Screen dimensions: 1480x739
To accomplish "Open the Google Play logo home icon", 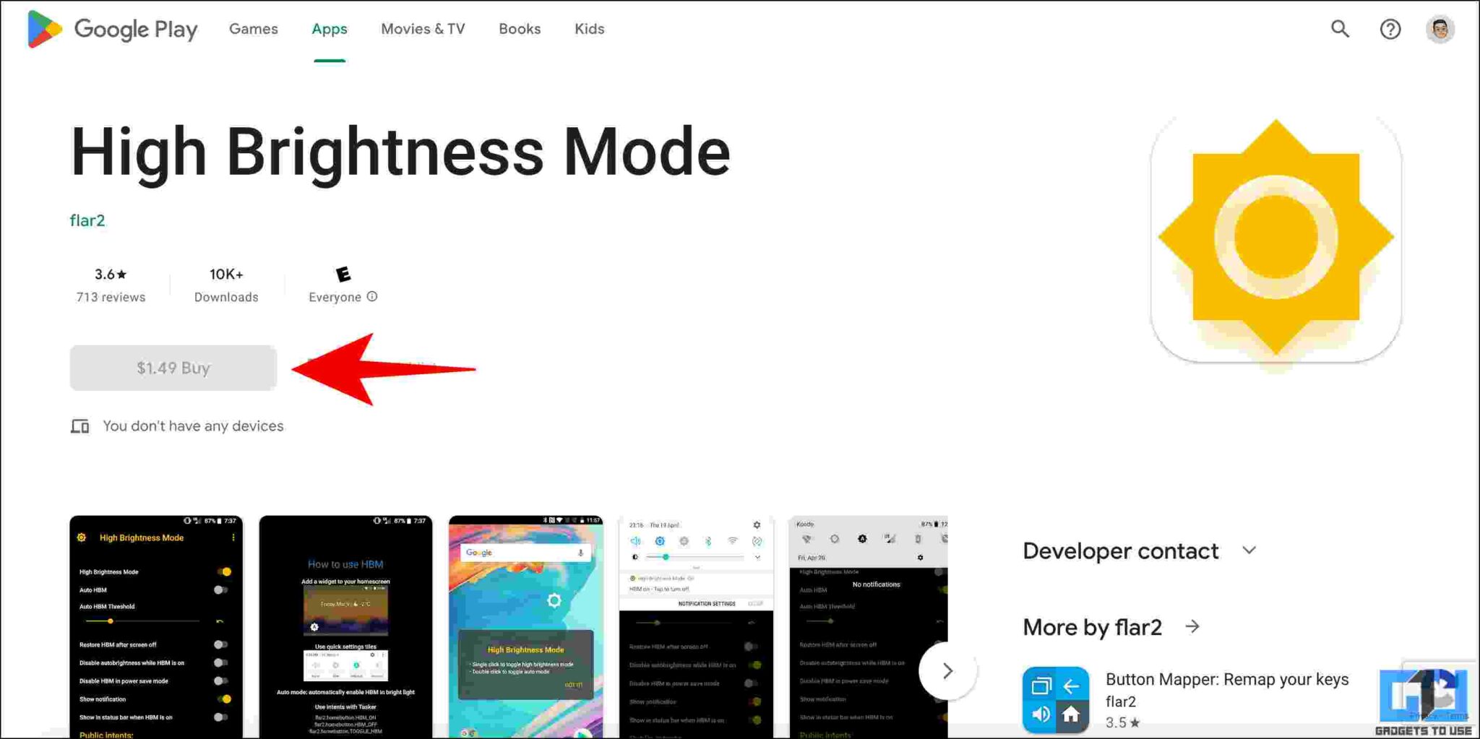I will click(x=45, y=29).
